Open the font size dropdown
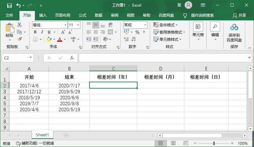 [78, 25]
